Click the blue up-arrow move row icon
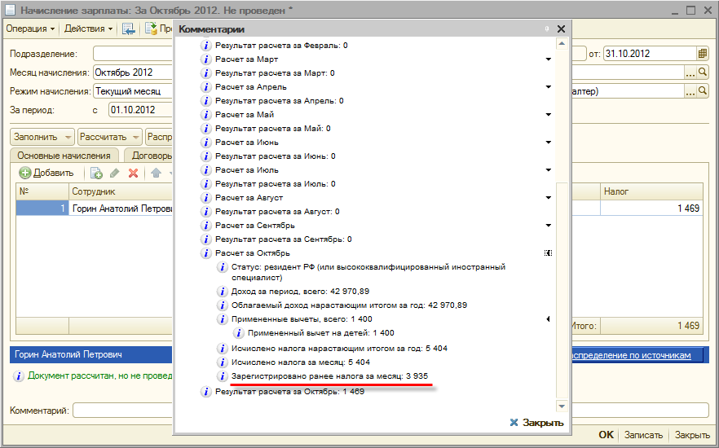This screenshot has width=719, height=448. coord(156,173)
